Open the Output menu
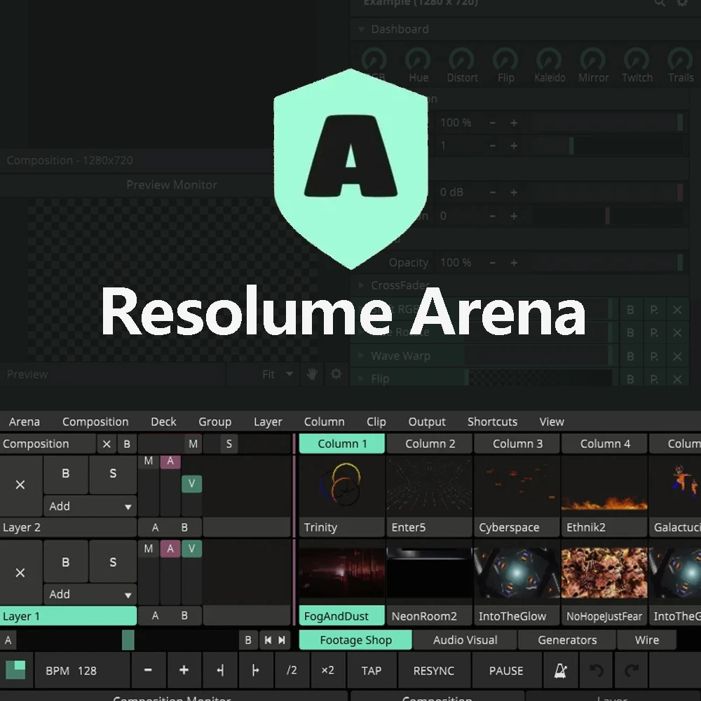The height and width of the screenshot is (701, 701). click(x=426, y=421)
